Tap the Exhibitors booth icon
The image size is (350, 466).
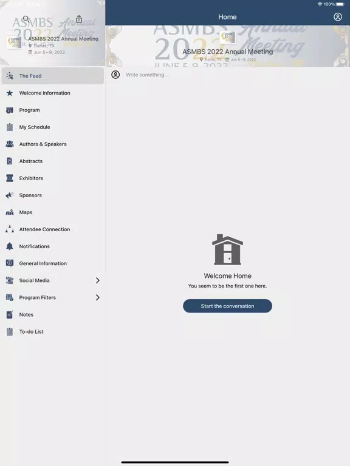[x=10, y=178]
